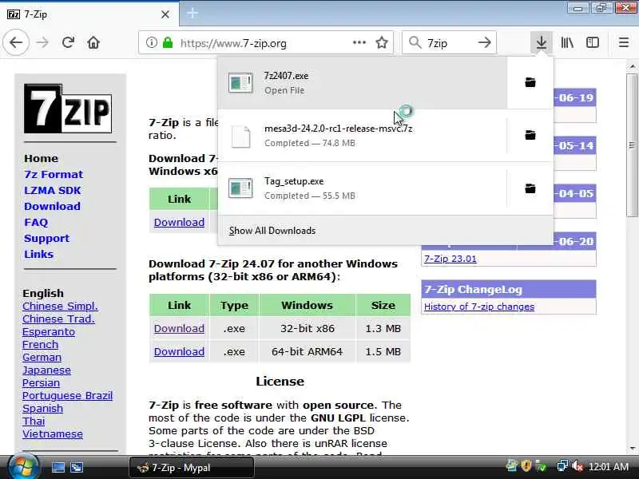Open the Tag_setup.exe download entry
The image size is (639, 479).
pos(363,188)
